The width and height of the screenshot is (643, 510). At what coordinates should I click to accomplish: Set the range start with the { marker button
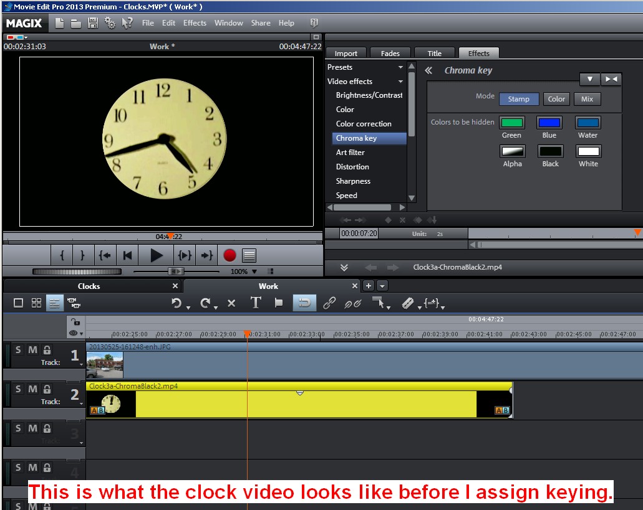[62, 255]
